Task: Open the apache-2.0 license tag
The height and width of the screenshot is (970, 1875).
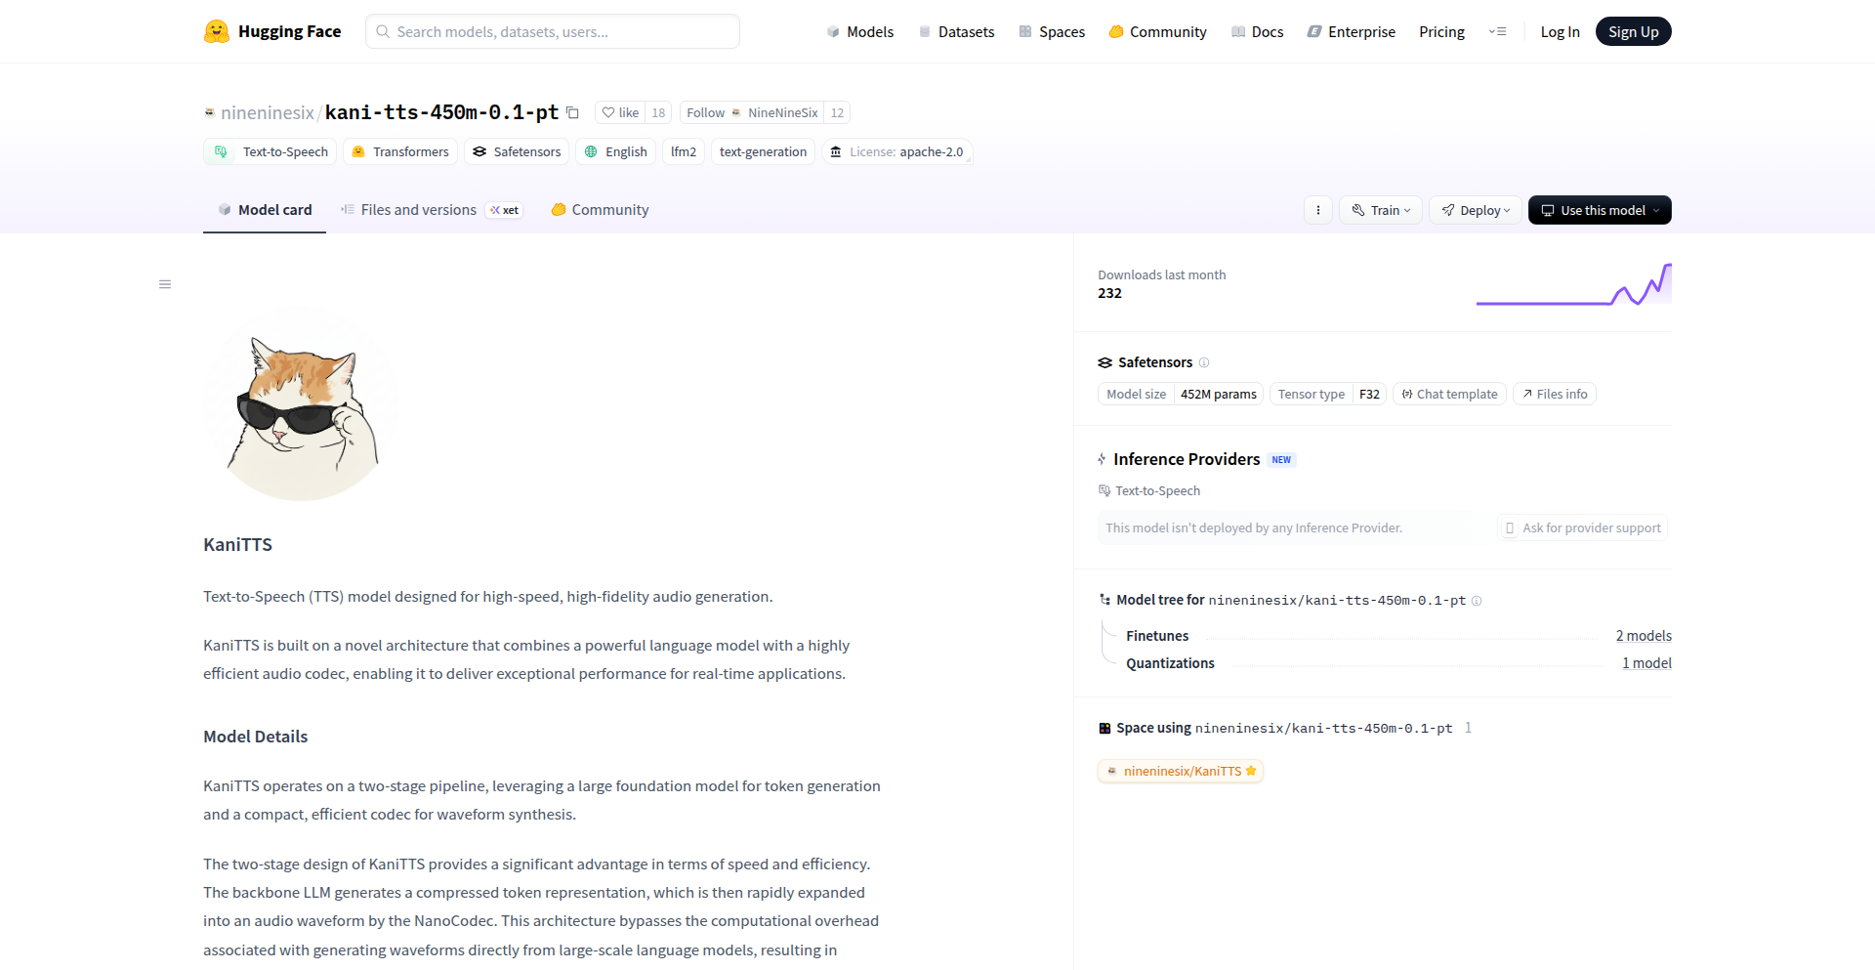Action: (x=896, y=151)
